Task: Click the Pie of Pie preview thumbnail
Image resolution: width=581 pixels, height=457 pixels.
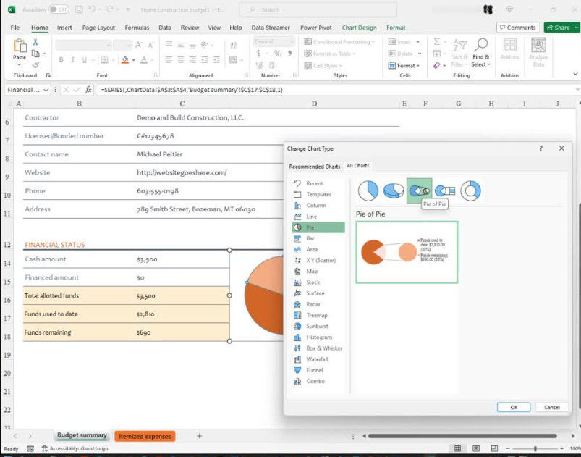Action: tap(407, 252)
